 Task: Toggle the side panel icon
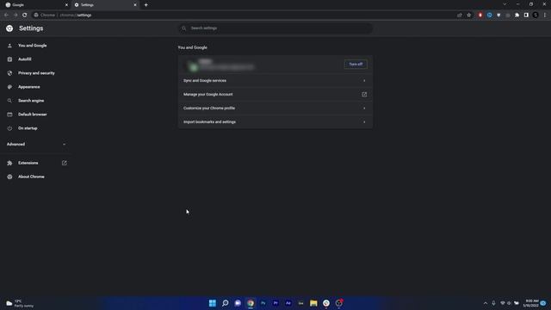click(526, 15)
